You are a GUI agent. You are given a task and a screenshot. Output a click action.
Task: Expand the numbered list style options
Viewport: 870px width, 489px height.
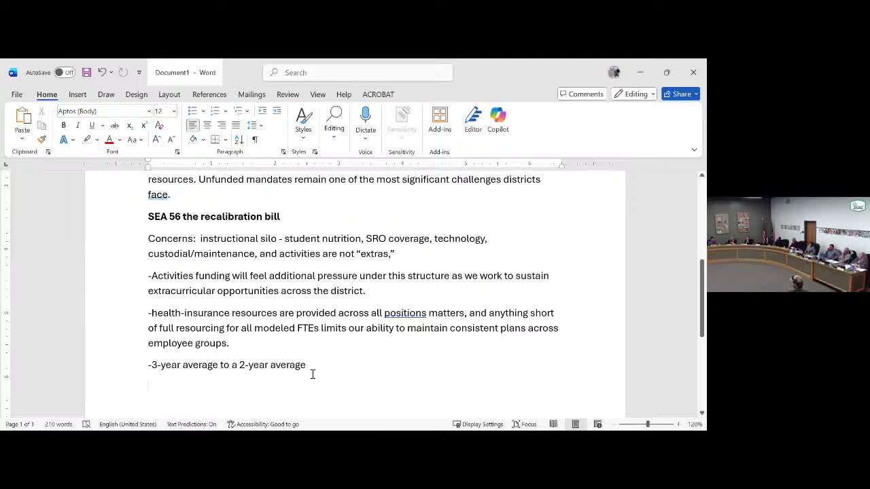tap(225, 111)
